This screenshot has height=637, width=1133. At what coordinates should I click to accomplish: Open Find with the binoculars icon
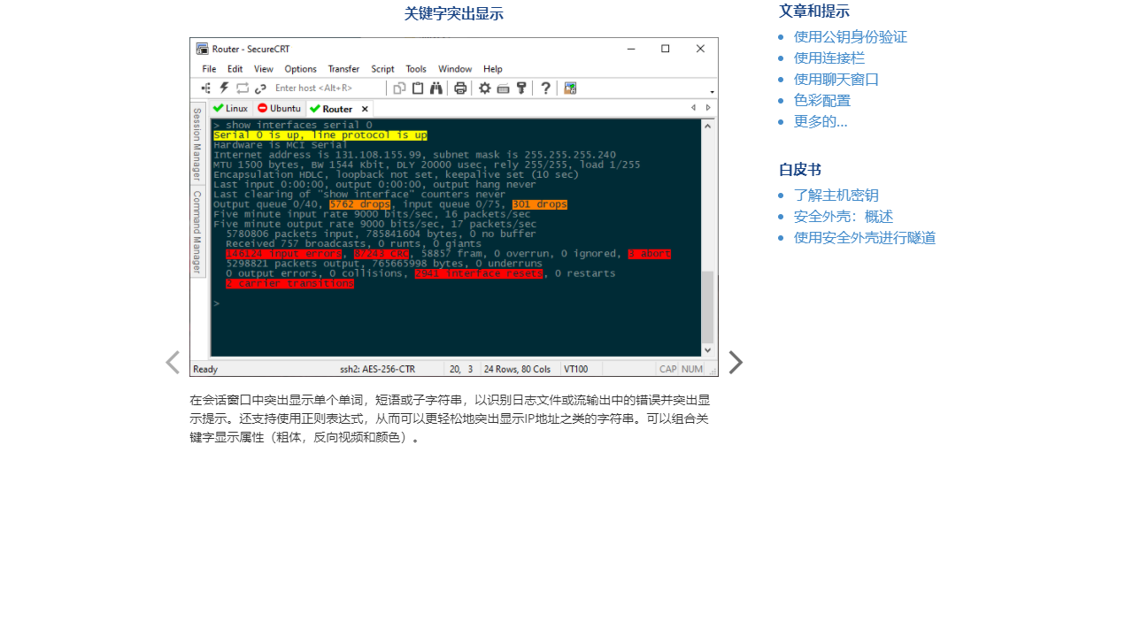click(435, 88)
